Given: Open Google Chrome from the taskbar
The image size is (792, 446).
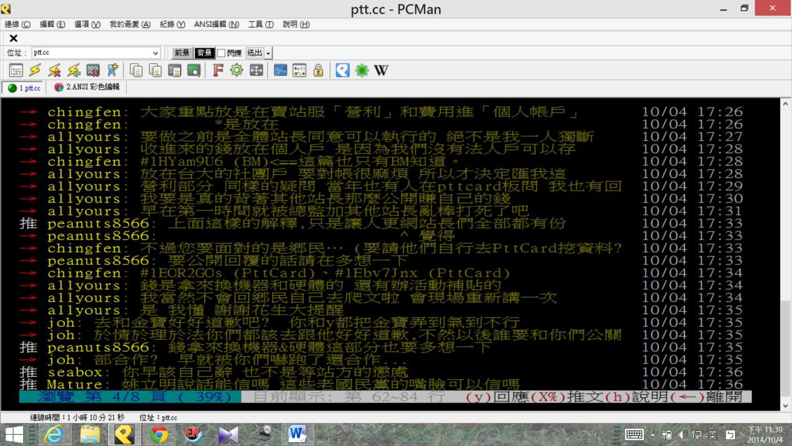Looking at the screenshot, I should [159, 434].
